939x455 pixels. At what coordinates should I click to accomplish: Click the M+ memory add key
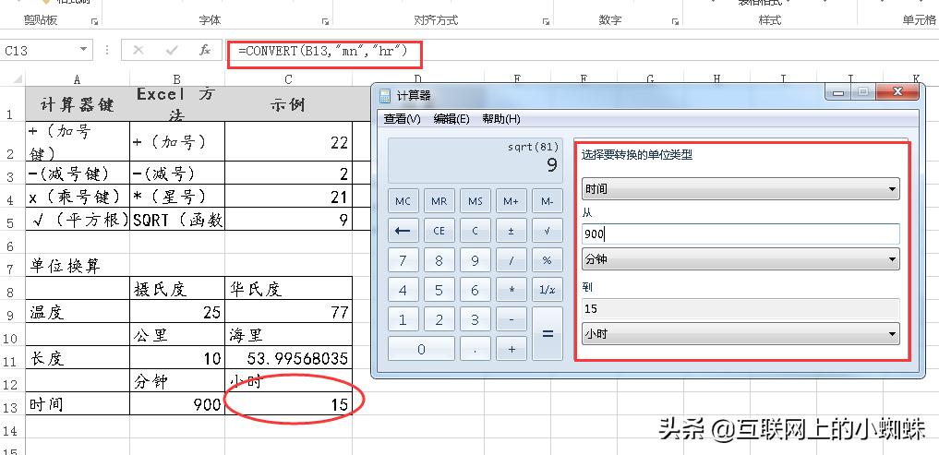pos(511,201)
